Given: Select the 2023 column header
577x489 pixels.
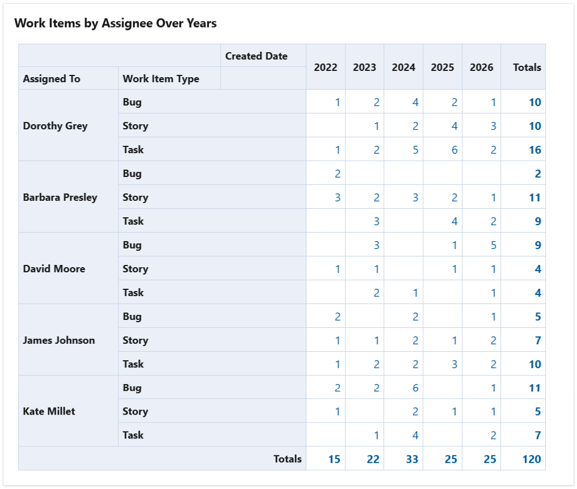Looking at the screenshot, I should coord(364,67).
